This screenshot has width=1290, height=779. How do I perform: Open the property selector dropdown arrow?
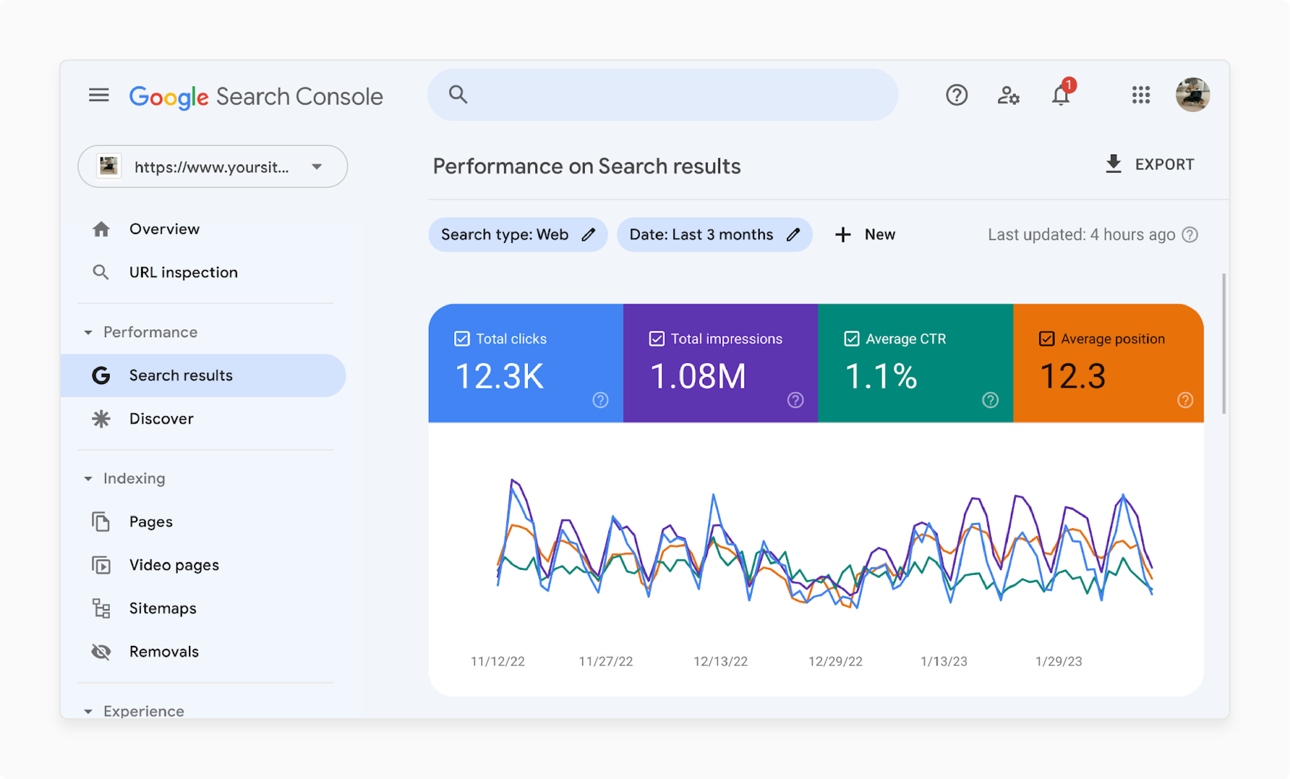[317, 167]
